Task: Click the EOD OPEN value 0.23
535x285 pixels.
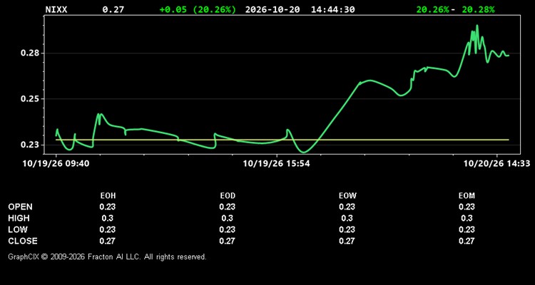Action: (228, 207)
